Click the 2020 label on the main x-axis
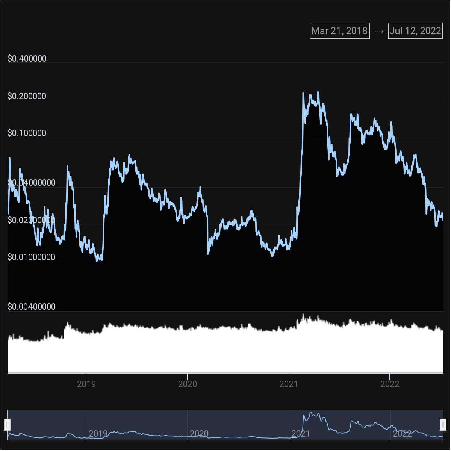This screenshot has height=451, width=451. click(x=188, y=384)
